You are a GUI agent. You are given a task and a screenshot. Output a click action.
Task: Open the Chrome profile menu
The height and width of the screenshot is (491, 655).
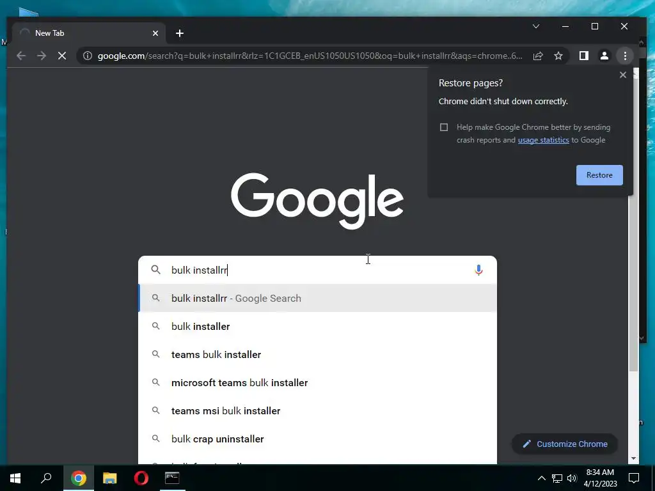604,56
